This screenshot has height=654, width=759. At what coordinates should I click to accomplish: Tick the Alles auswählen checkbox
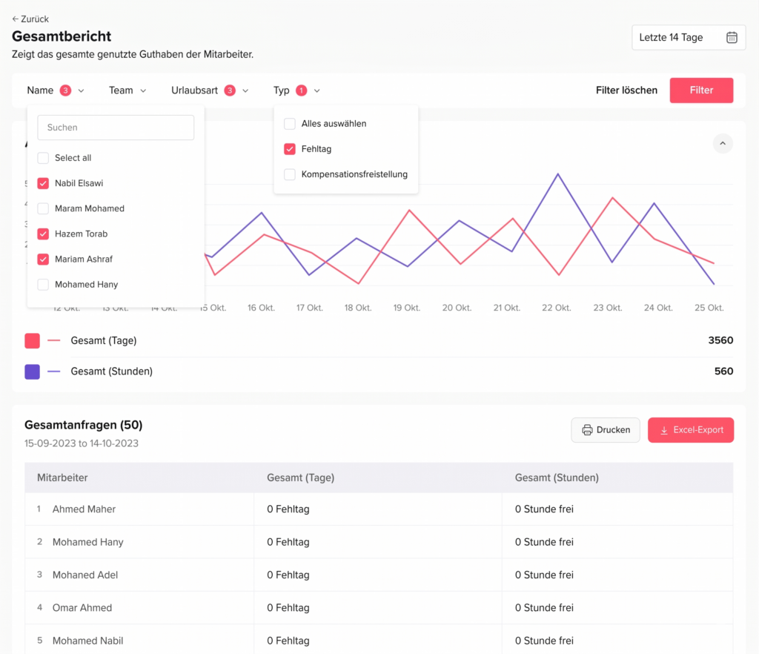click(x=290, y=124)
